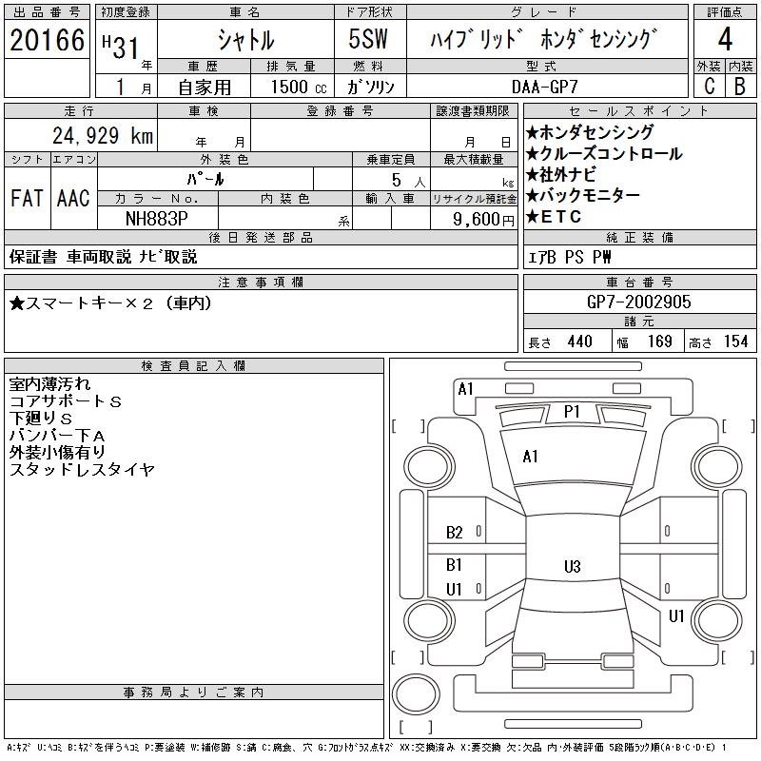Click A1 mark on the front bumper

[465, 389]
